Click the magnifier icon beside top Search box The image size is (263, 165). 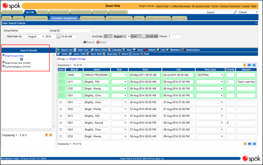235,12
